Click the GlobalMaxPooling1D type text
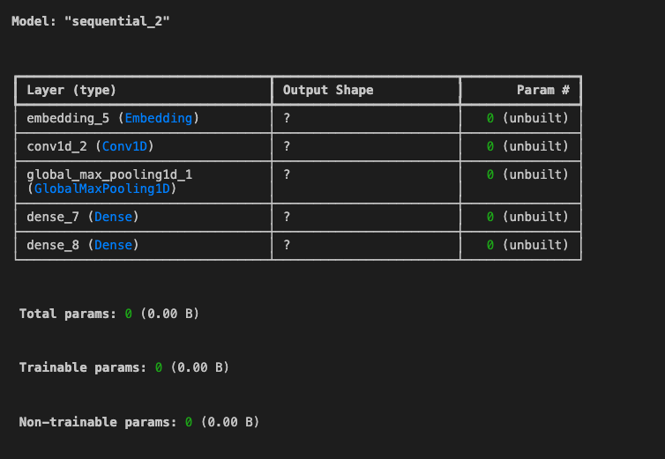 (101, 189)
